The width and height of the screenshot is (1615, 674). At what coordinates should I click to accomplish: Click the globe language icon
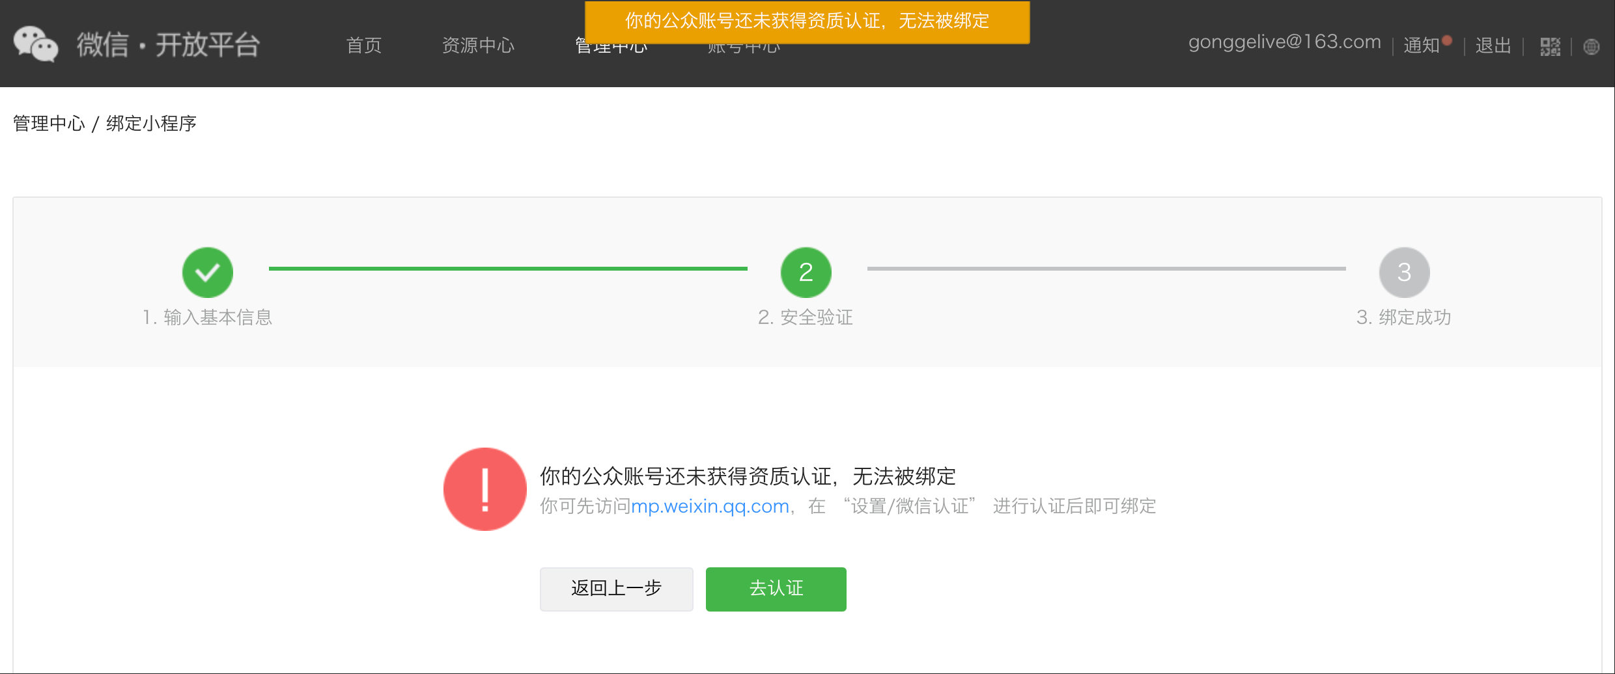pos(1592,47)
